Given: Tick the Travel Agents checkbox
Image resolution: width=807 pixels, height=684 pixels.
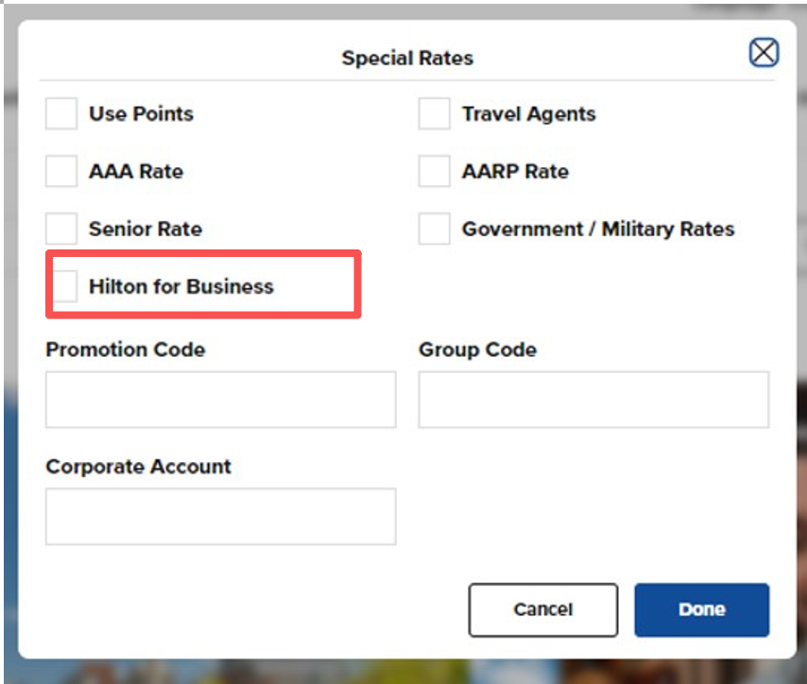Looking at the screenshot, I should tap(435, 113).
